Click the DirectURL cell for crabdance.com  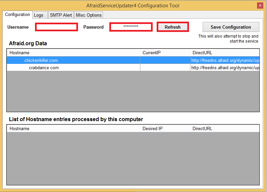[225, 68]
